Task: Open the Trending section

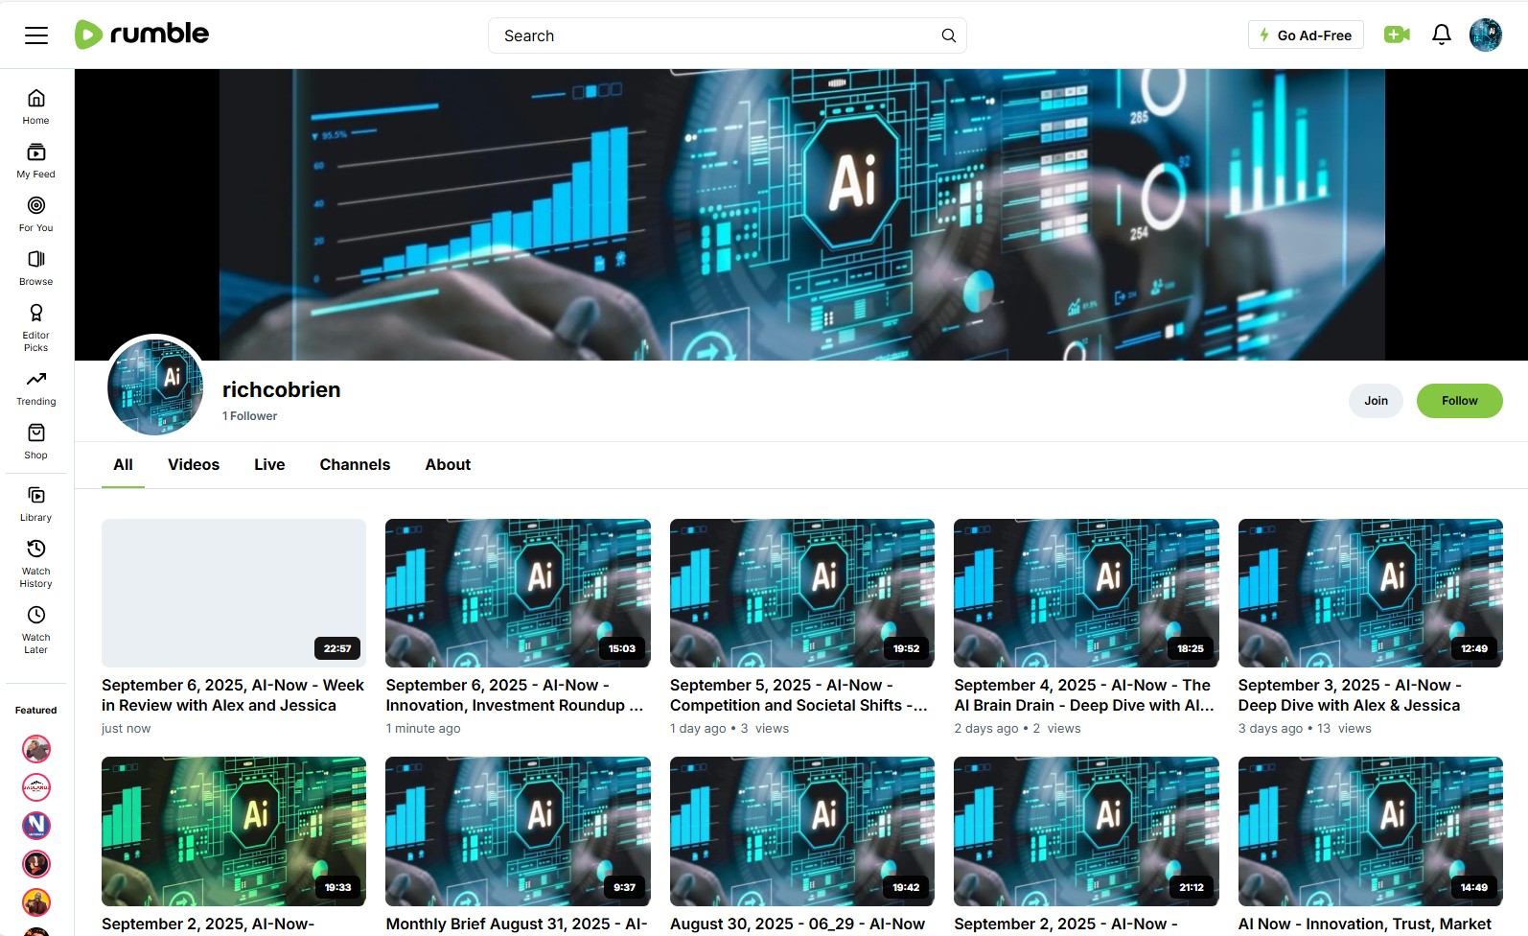Action: point(36,387)
